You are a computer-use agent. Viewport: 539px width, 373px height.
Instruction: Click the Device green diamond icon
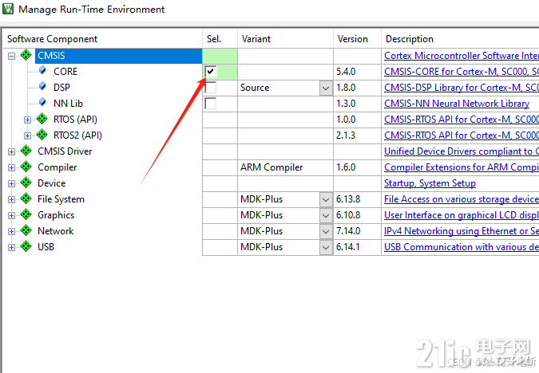26,183
